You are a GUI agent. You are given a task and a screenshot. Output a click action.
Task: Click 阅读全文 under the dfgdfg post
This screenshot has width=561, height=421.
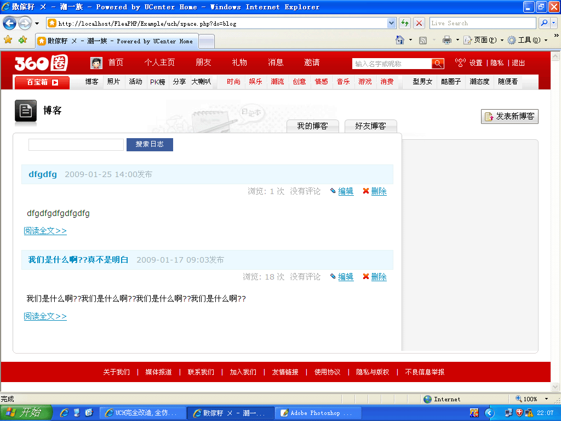pos(45,231)
